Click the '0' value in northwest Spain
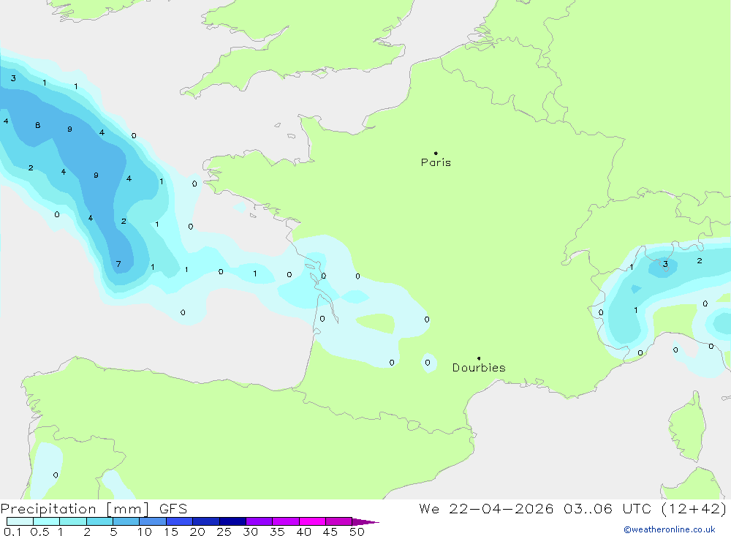This screenshot has height=536, width=731. pyautogui.click(x=56, y=475)
